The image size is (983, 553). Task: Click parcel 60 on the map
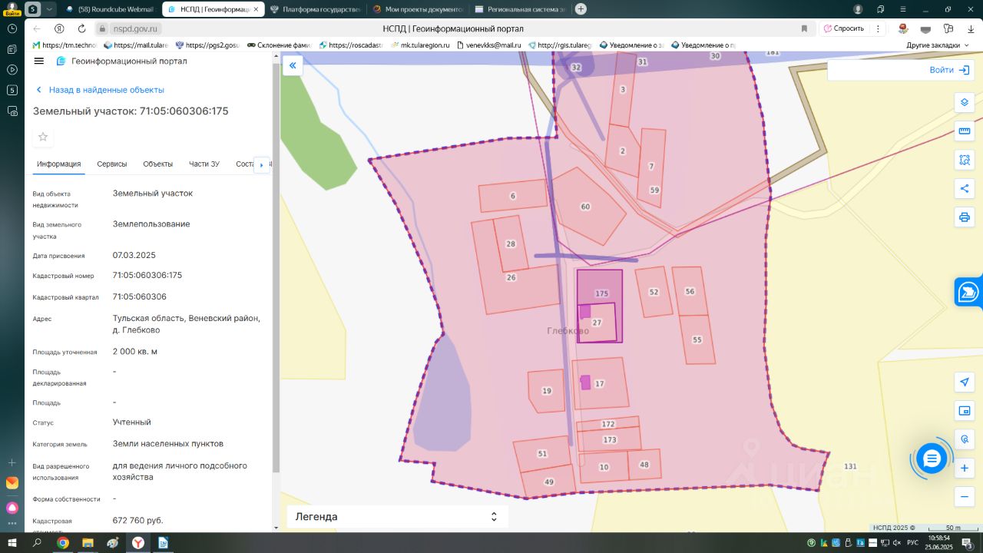586,207
